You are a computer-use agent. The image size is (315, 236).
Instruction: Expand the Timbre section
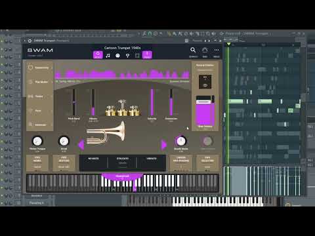point(40,96)
